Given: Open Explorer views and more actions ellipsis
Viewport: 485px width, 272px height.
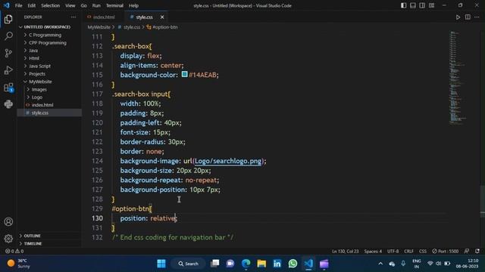Looking at the screenshot, I should (x=74, y=17).
